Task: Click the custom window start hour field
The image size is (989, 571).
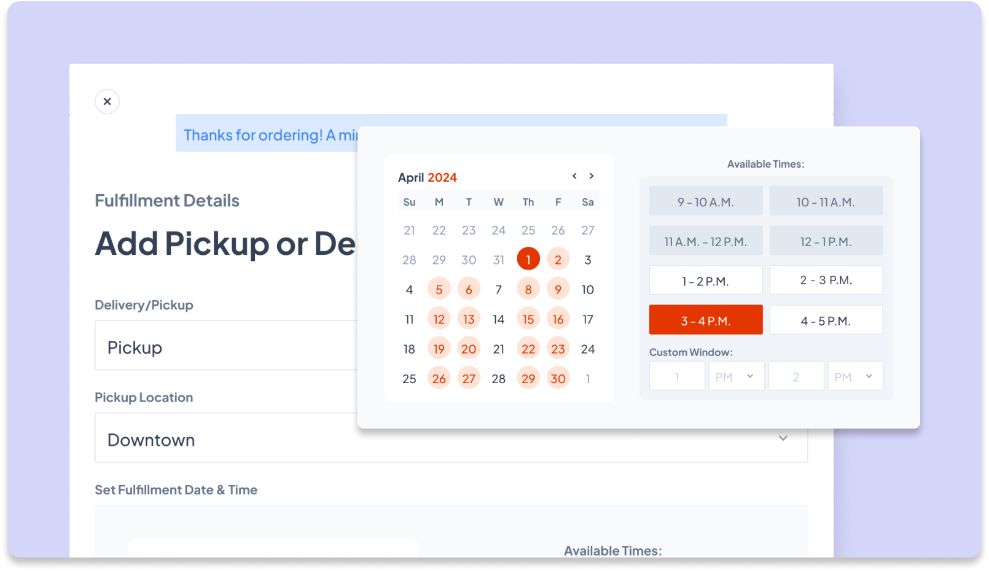Action: 677,376
